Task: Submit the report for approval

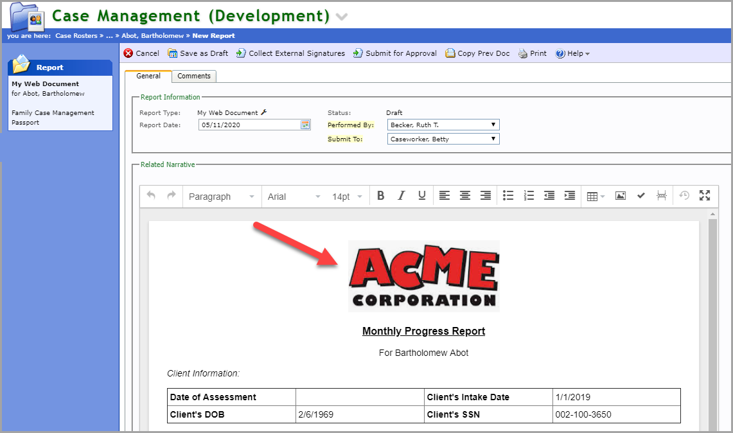Action: click(395, 53)
